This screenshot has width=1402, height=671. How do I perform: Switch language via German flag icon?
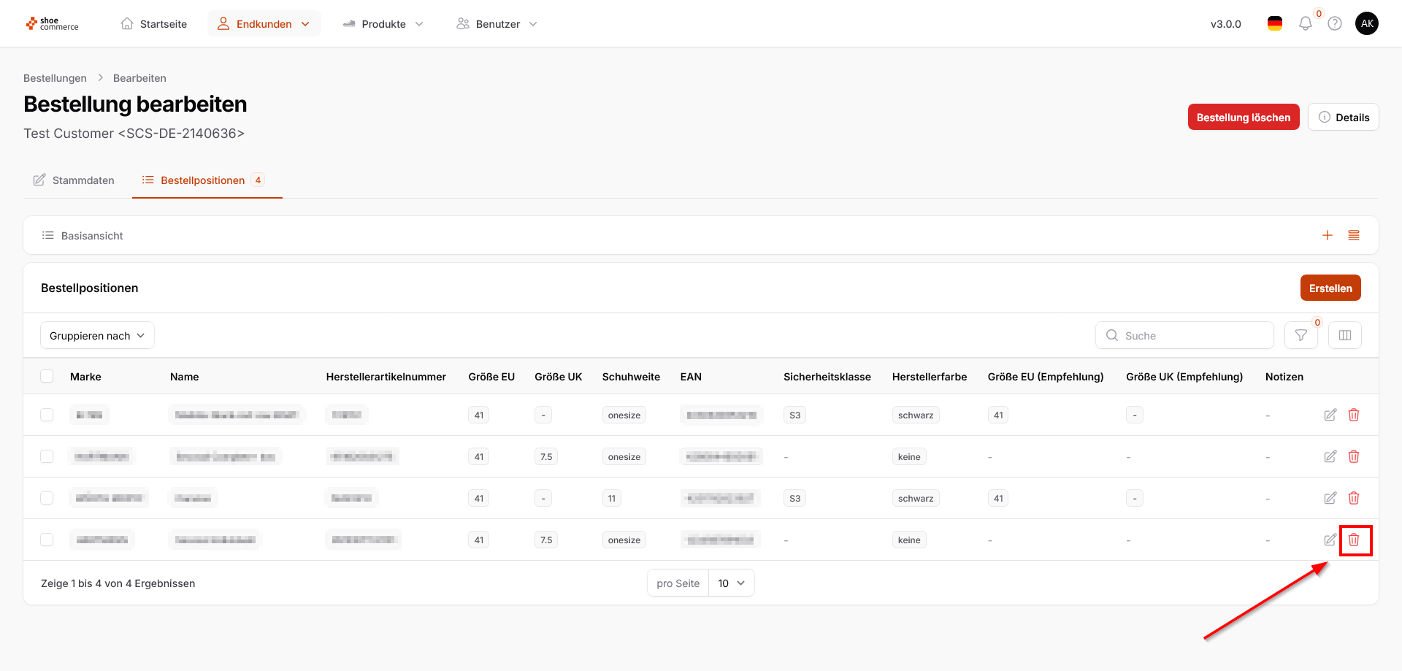(x=1274, y=24)
